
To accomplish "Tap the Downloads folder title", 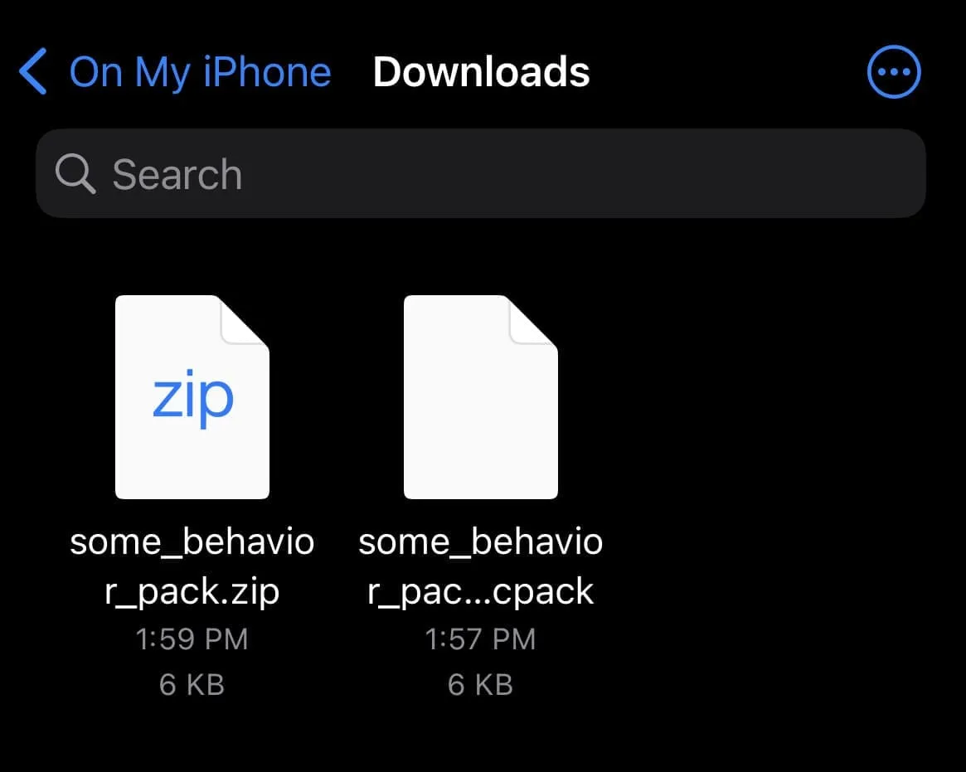I will point(481,72).
